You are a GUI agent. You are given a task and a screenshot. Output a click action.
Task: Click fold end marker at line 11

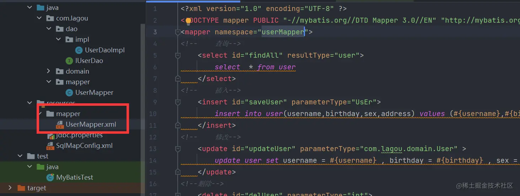click(x=178, y=126)
